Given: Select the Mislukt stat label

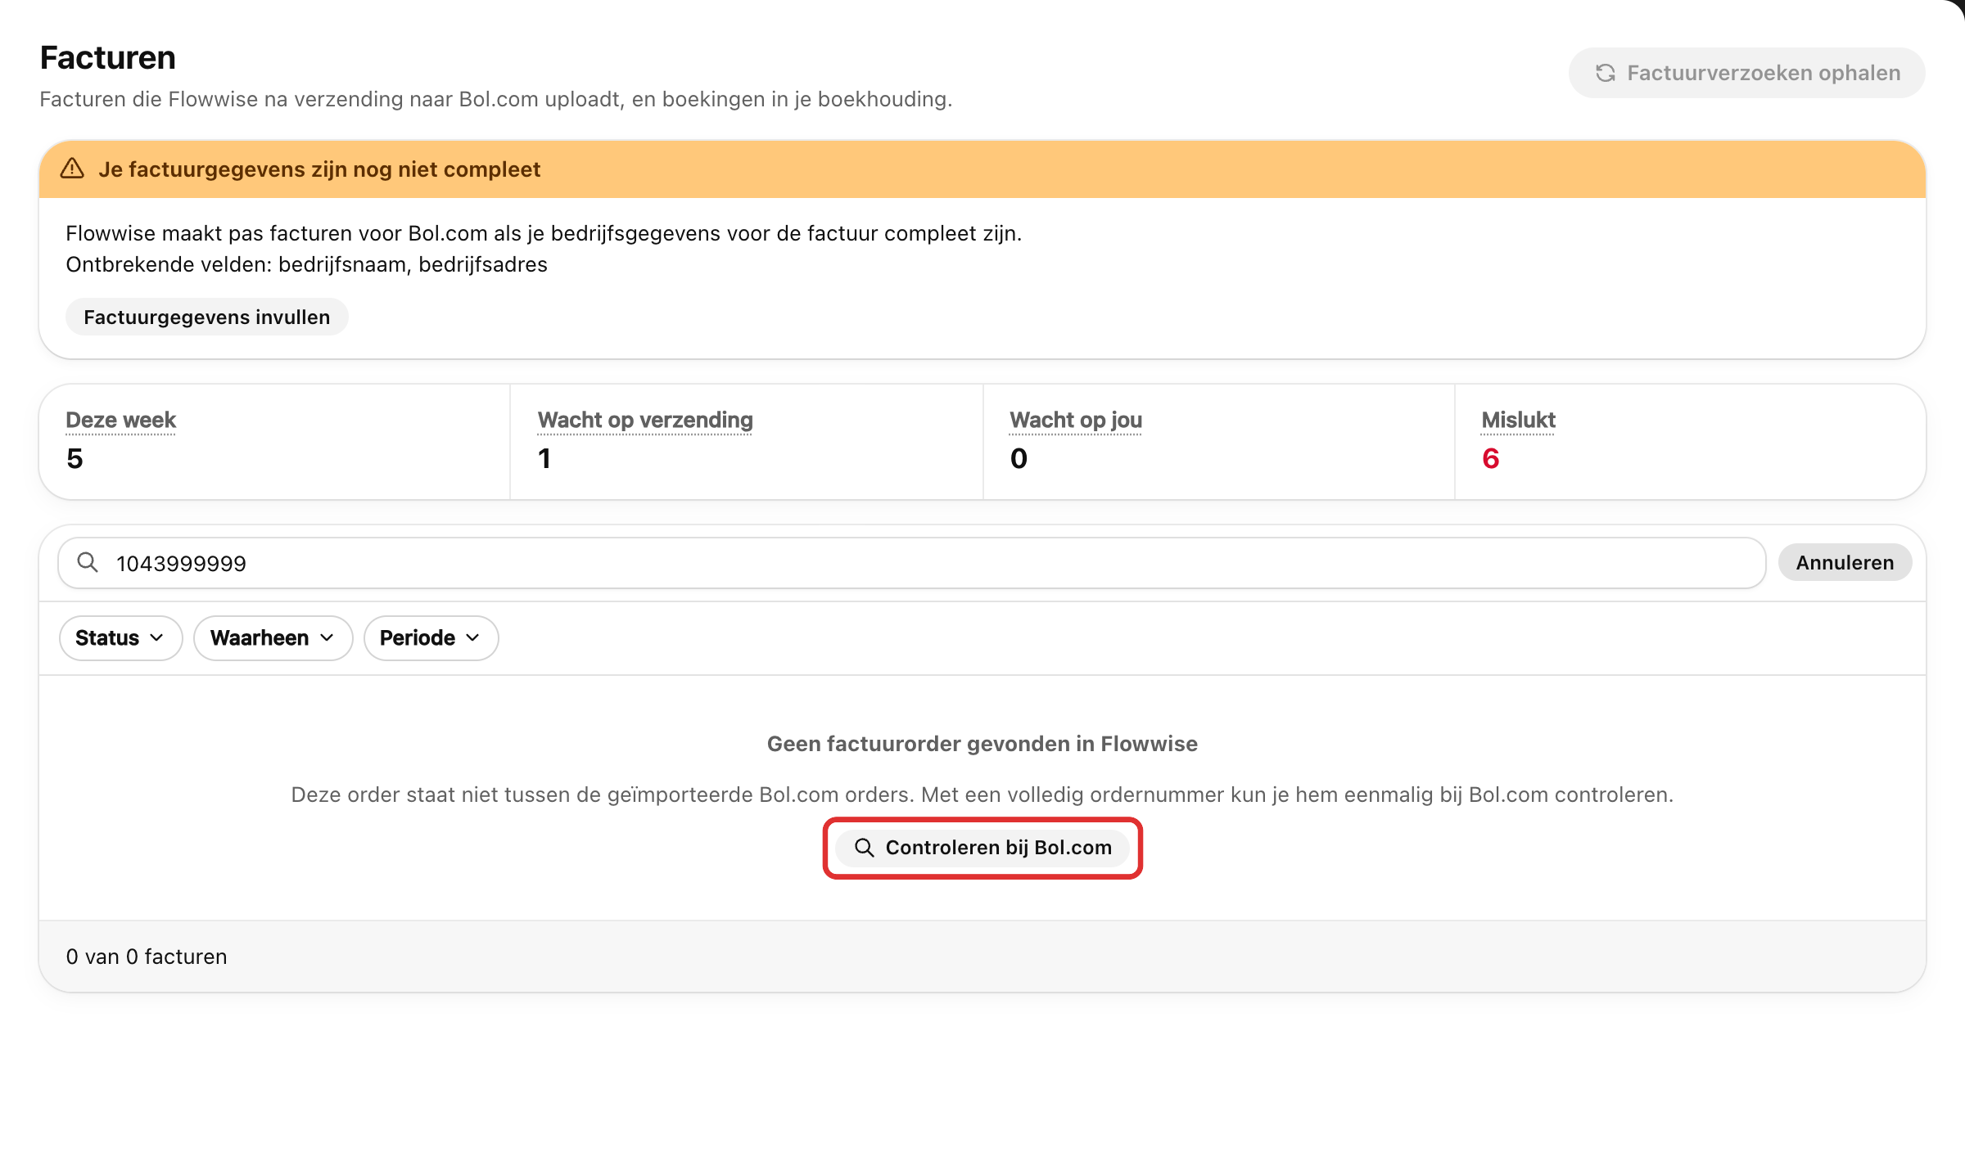Looking at the screenshot, I should pyautogui.click(x=1518, y=420).
